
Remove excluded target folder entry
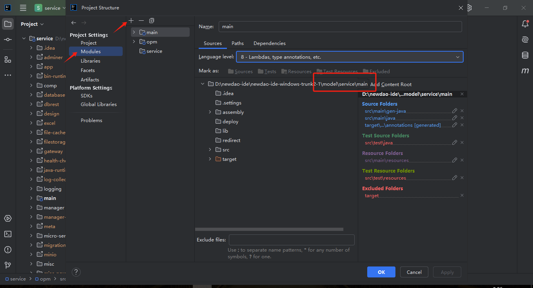(x=462, y=195)
